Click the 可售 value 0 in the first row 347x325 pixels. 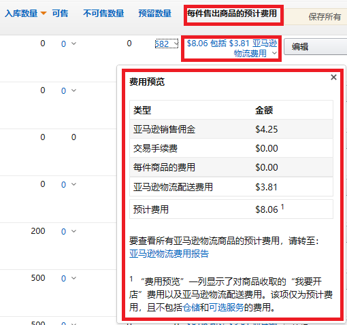63,44
